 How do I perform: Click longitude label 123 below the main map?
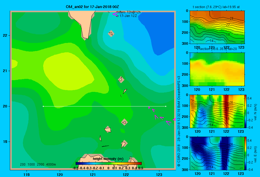[x=159, y=174]
